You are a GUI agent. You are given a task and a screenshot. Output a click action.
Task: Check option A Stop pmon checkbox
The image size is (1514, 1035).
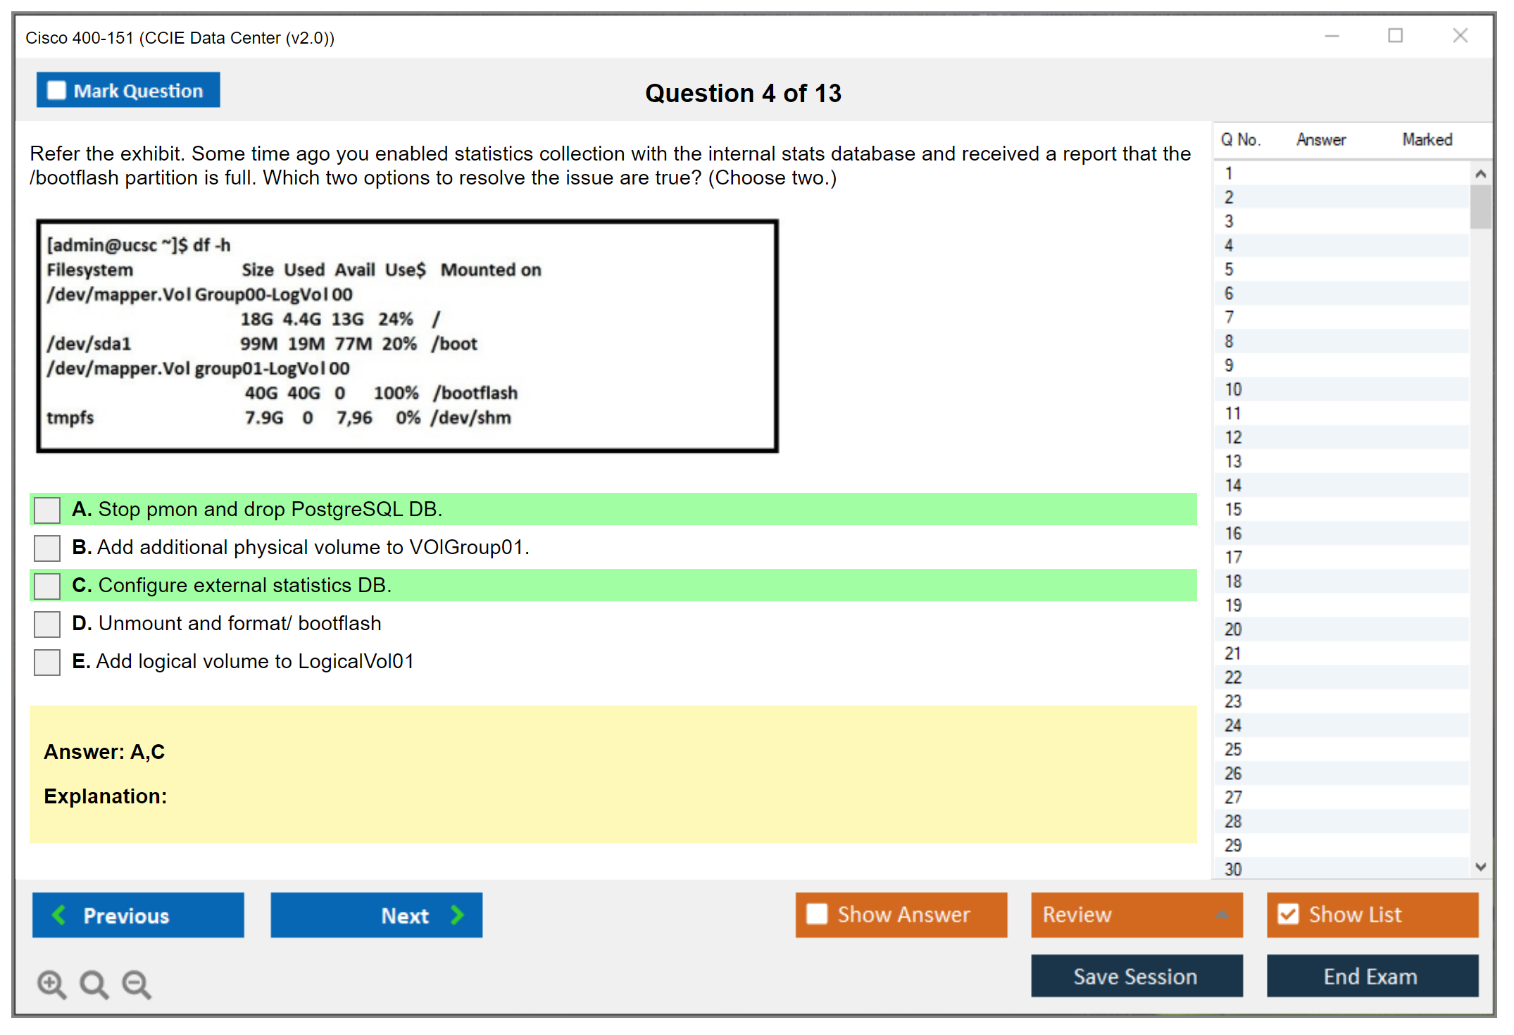click(47, 510)
